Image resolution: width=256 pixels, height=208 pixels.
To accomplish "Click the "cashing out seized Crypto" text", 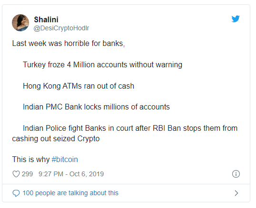I will pyautogui.click(x=56, y=139).
